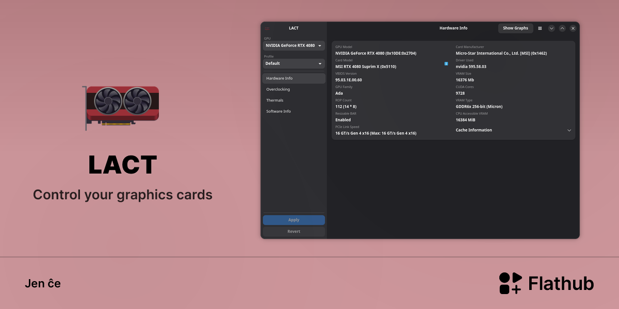Click the blue info icon beside Card Model
Screen dimensions: 619x309
coord(446,64)
